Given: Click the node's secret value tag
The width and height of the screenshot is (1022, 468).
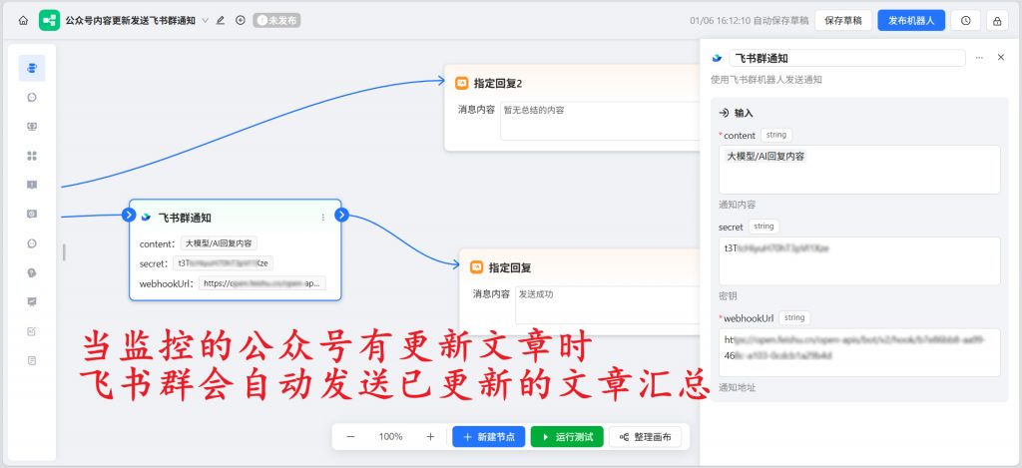Looking at the screenshot, I should click(223, 263).
